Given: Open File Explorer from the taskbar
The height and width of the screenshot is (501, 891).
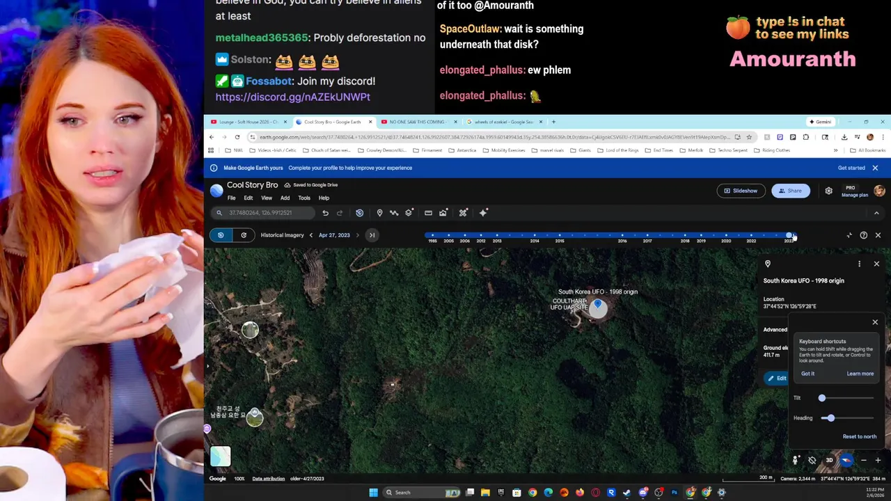Looking at the screenshot, I should point(485,493).
